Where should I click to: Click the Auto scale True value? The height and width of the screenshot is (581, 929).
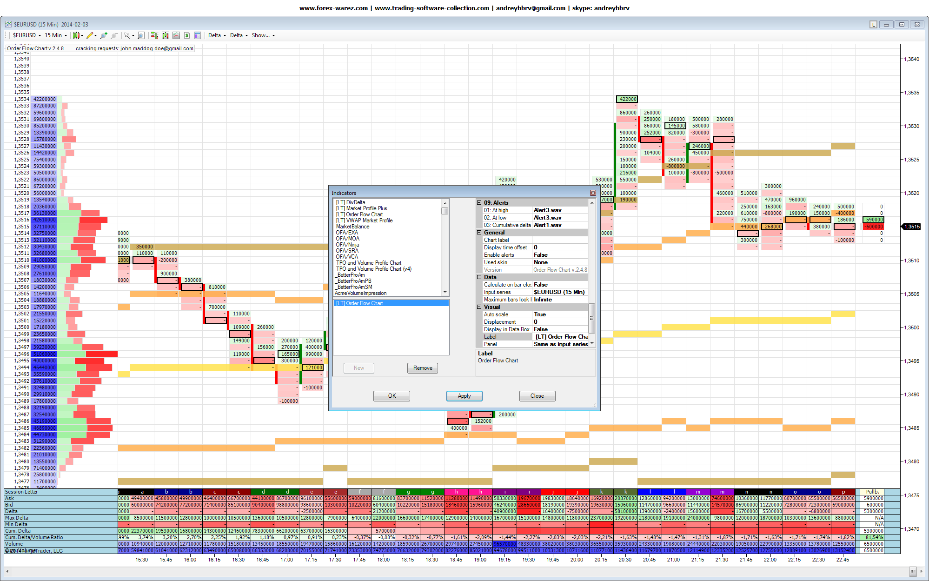[x=540, y=314]
